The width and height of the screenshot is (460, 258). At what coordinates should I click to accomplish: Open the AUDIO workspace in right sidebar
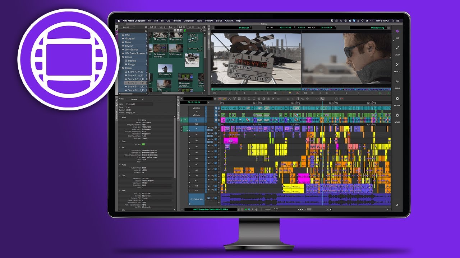pos(397,83)
